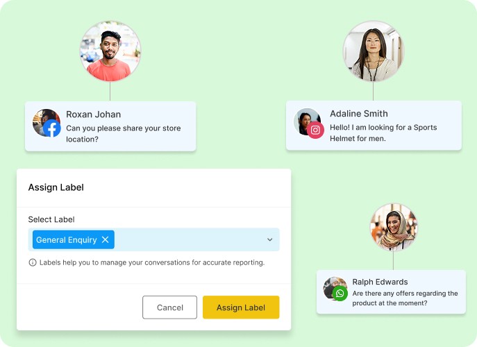Click the Instagram icon on Adaline Smith's avatar
The width and height of the screenshot is (477, 347).
point(315,130)
